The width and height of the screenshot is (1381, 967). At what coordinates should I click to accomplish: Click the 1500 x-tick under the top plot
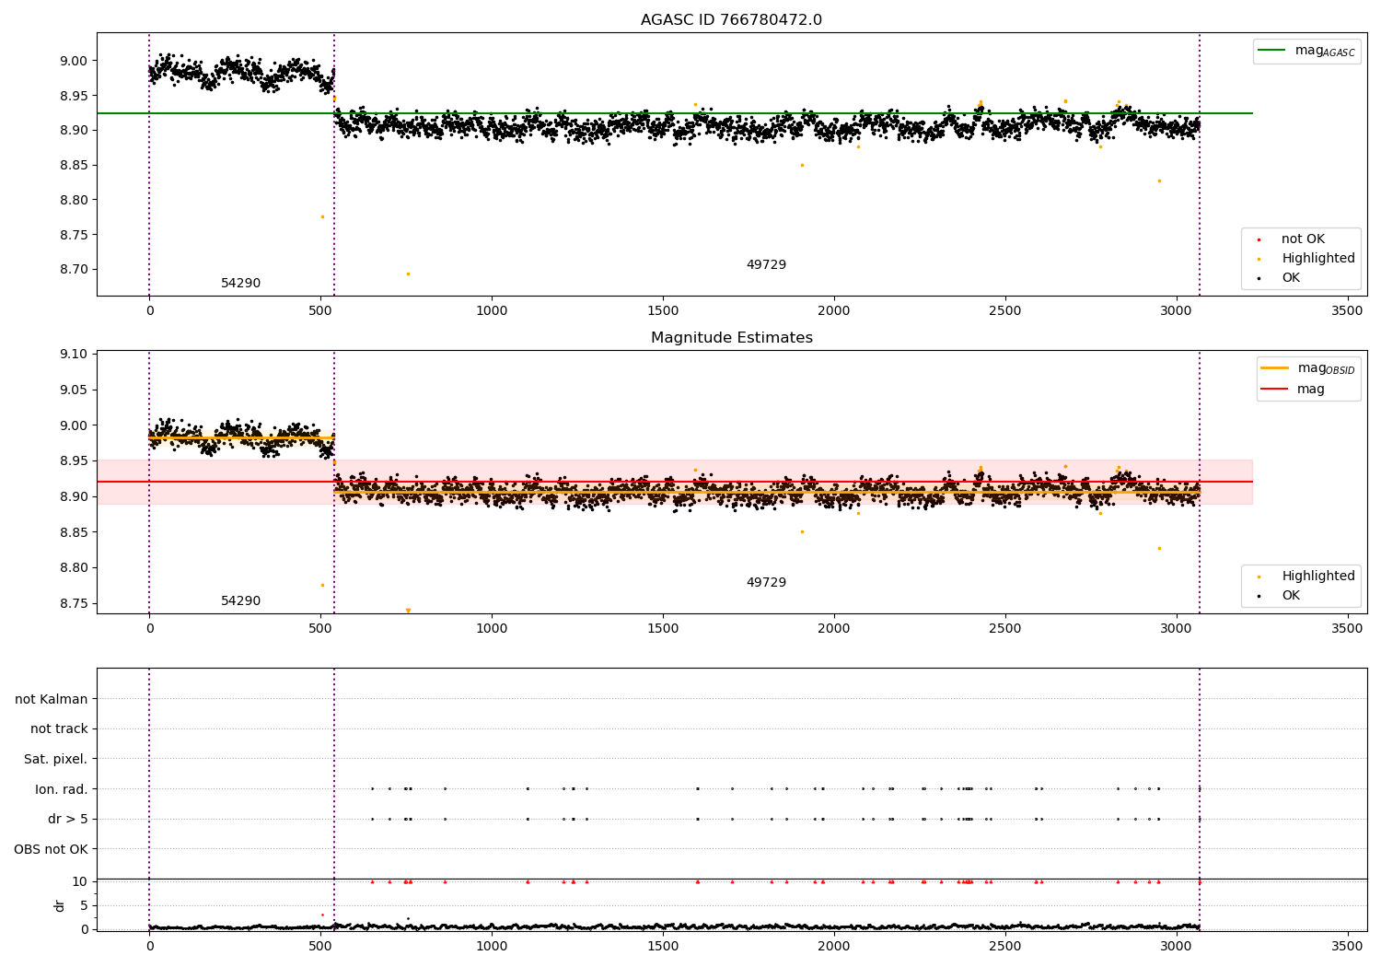(x=663, y=311)
